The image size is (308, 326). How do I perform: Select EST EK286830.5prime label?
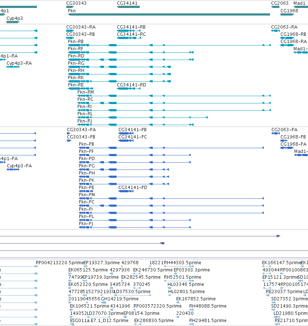[x=154, y=321]
